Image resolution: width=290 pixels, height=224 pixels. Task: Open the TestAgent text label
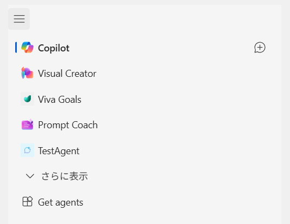tap(59, 151)
